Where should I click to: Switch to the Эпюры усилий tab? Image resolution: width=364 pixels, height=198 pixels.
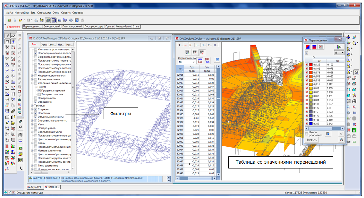52,26
